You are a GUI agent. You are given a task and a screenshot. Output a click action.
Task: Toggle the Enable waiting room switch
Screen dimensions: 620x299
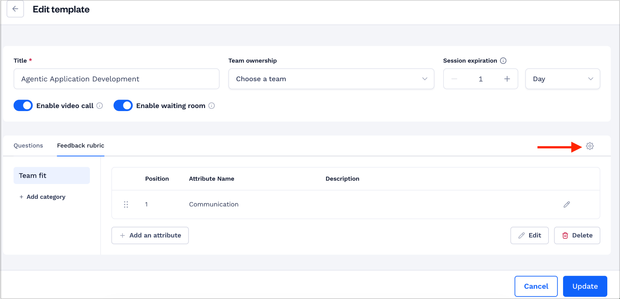pos(123,105)
